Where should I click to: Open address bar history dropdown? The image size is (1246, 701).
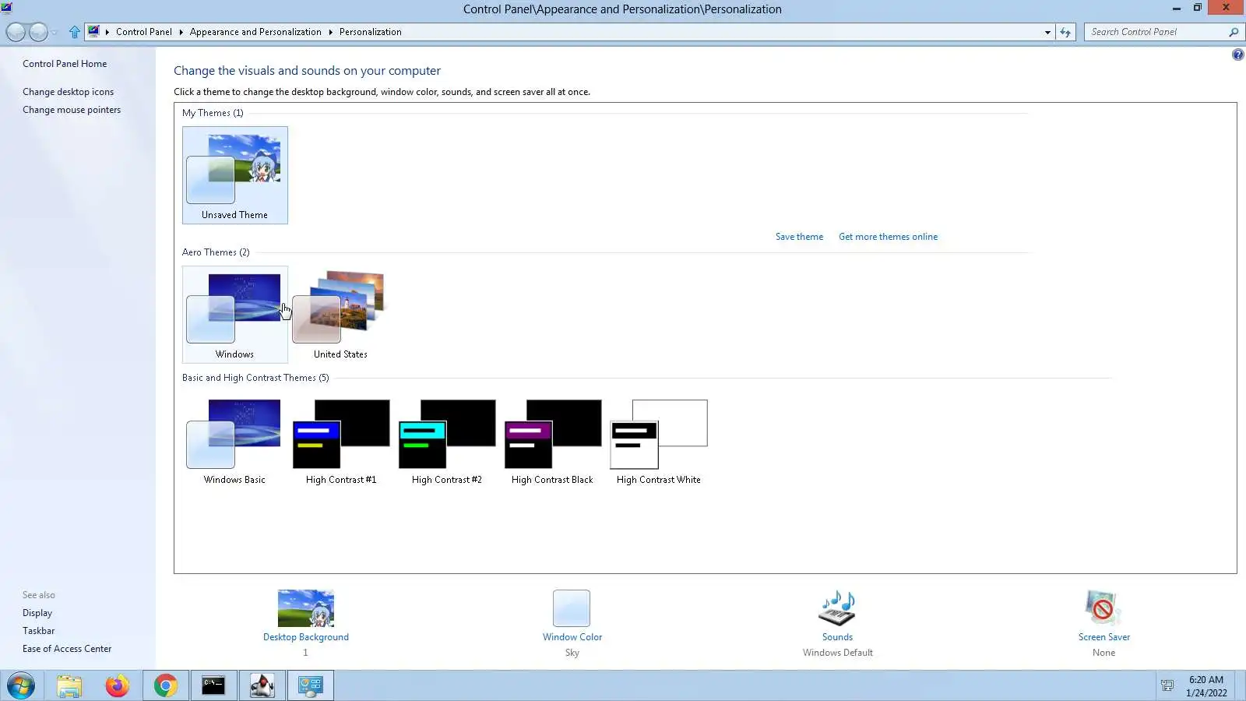pyautogui.click(x=1047, y=32)
